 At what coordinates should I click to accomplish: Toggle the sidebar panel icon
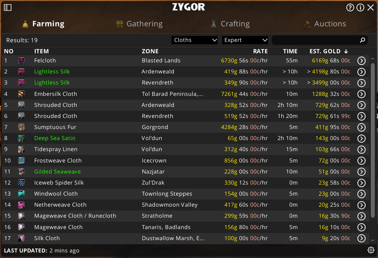point(8,7)
